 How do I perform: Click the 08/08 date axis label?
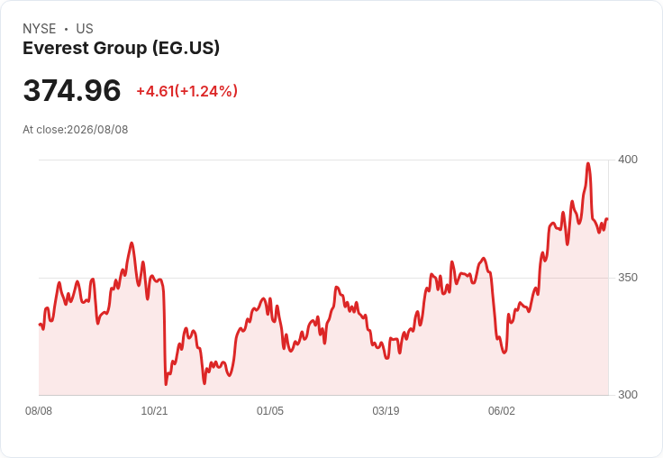[x=39, y=411]
